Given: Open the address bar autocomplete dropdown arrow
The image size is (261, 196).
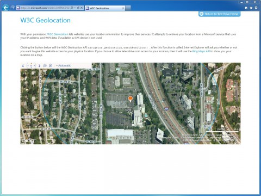Looking at the screenshot, I should 75,8.
